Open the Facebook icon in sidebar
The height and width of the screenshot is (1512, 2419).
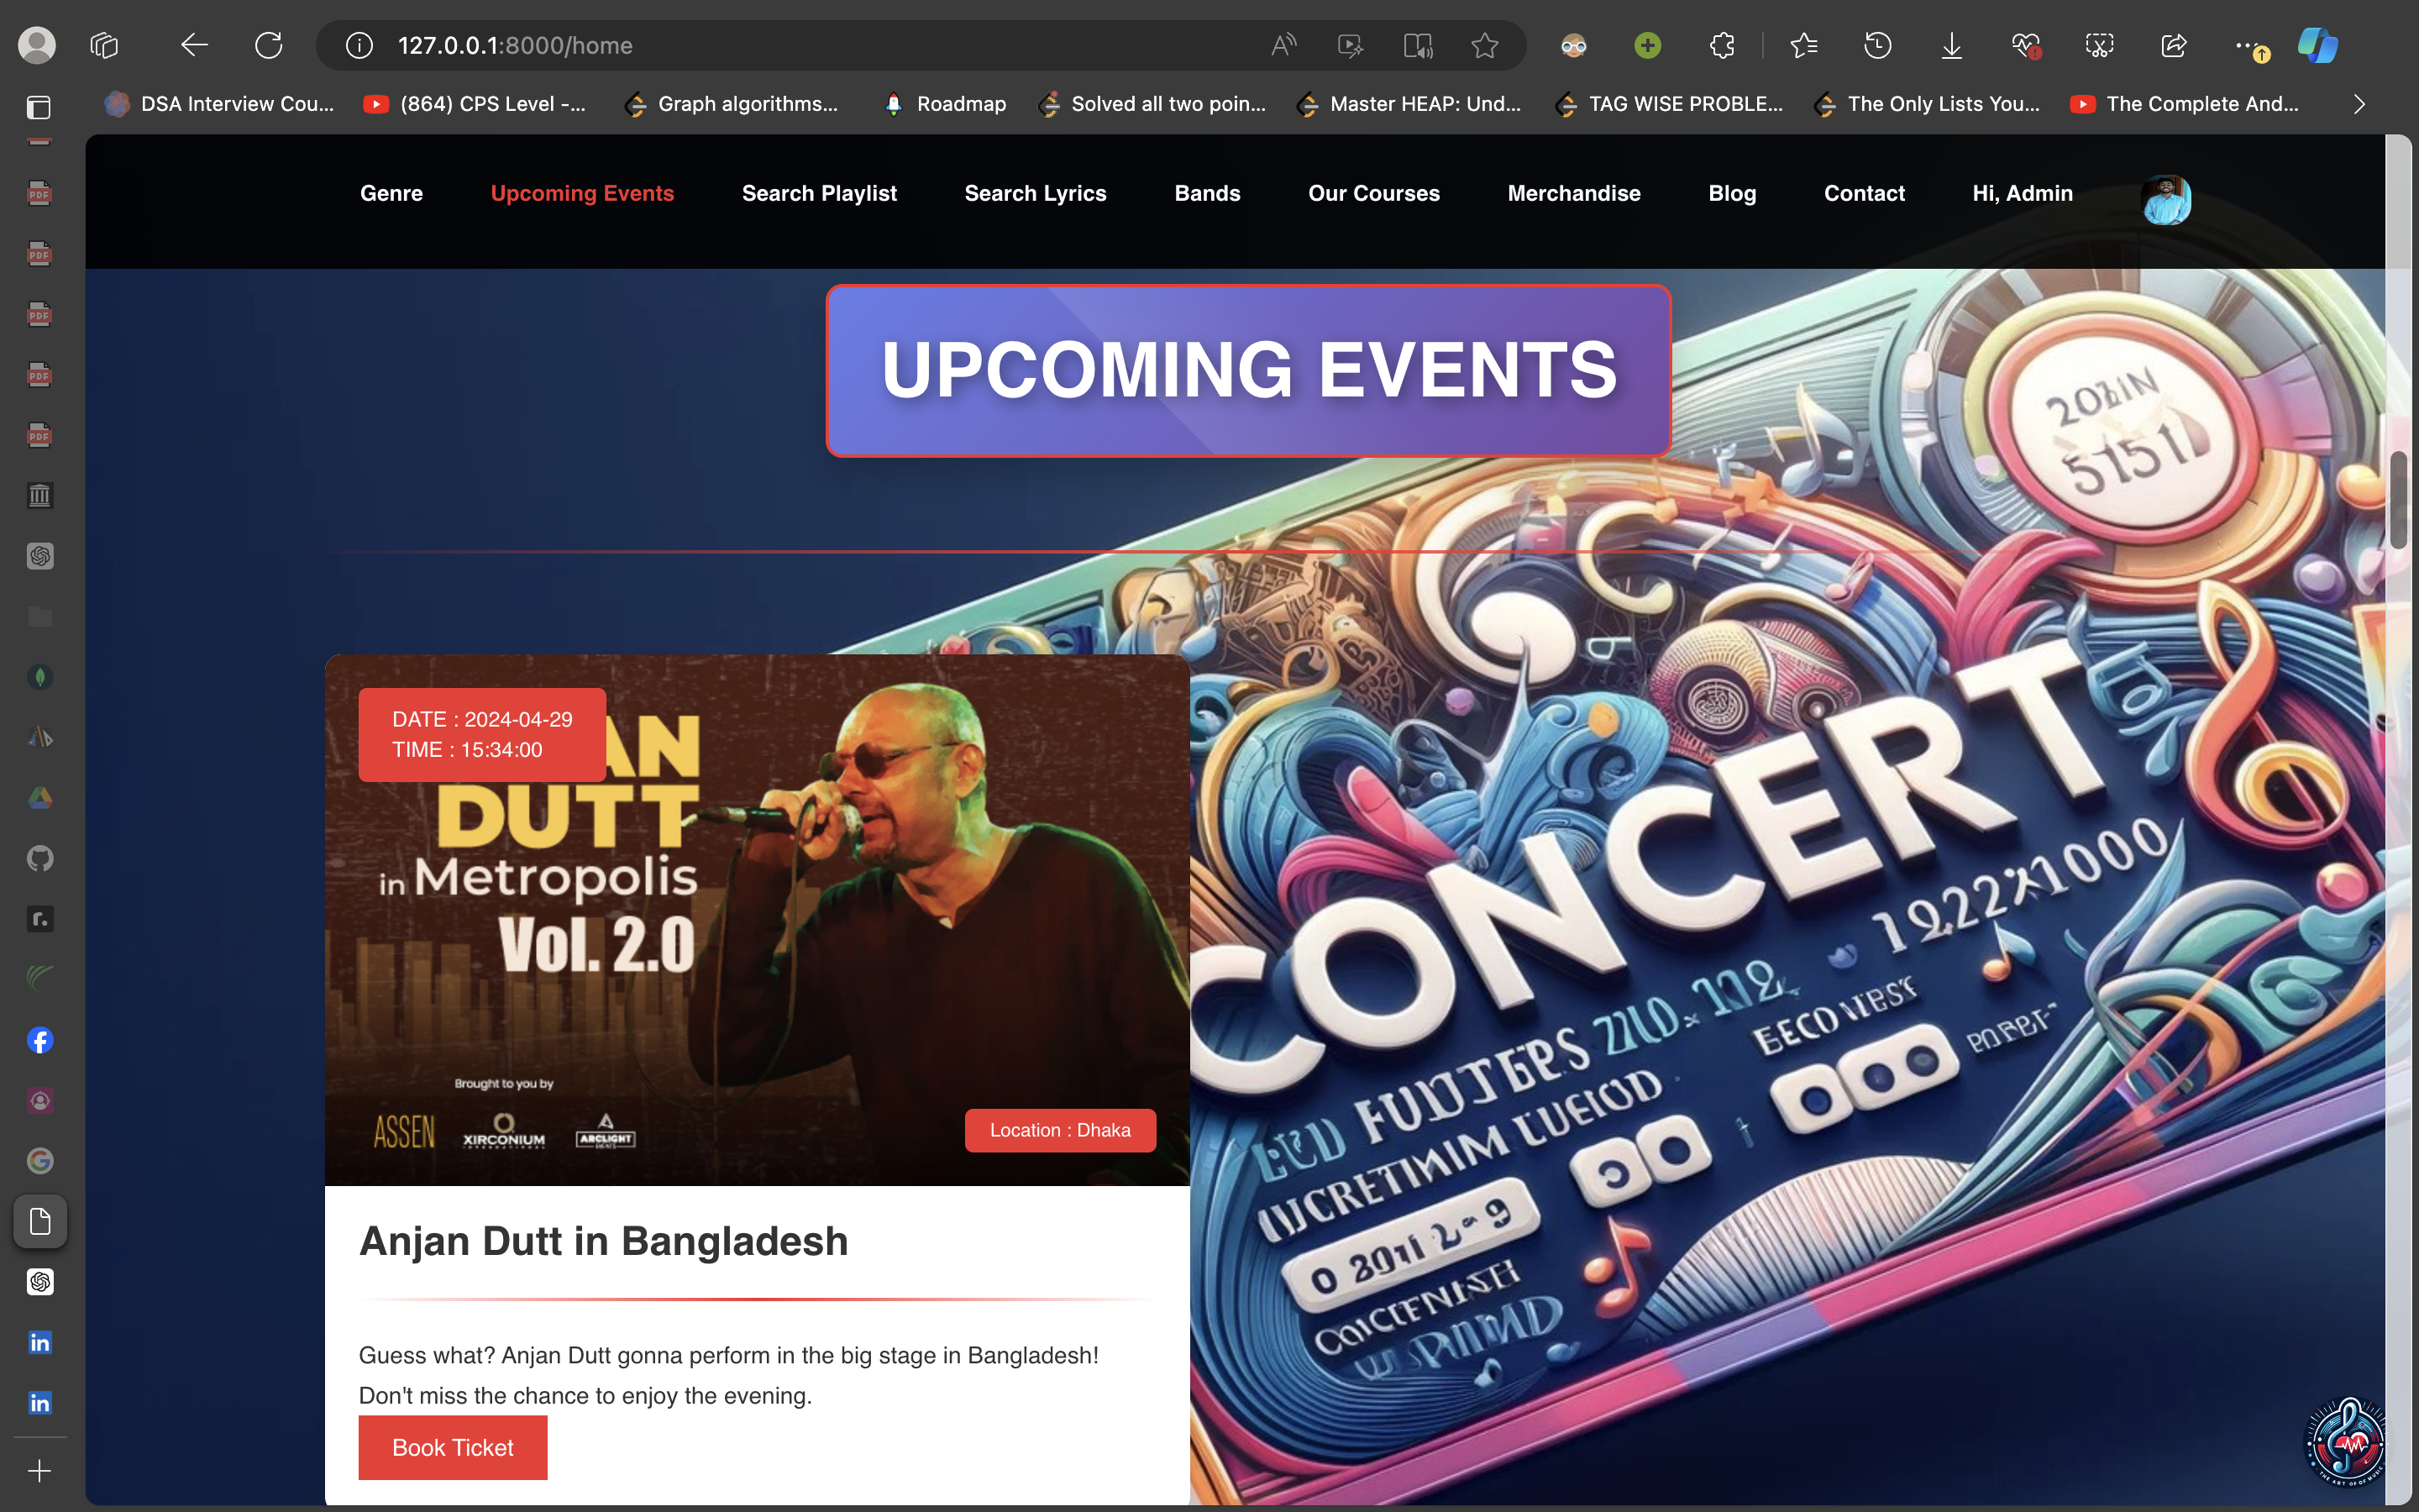coord(40,1040)
